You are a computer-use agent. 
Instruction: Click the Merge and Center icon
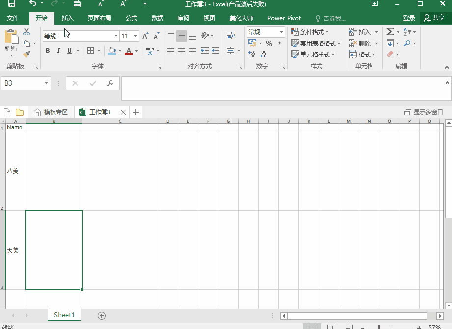tap(230, 51)
